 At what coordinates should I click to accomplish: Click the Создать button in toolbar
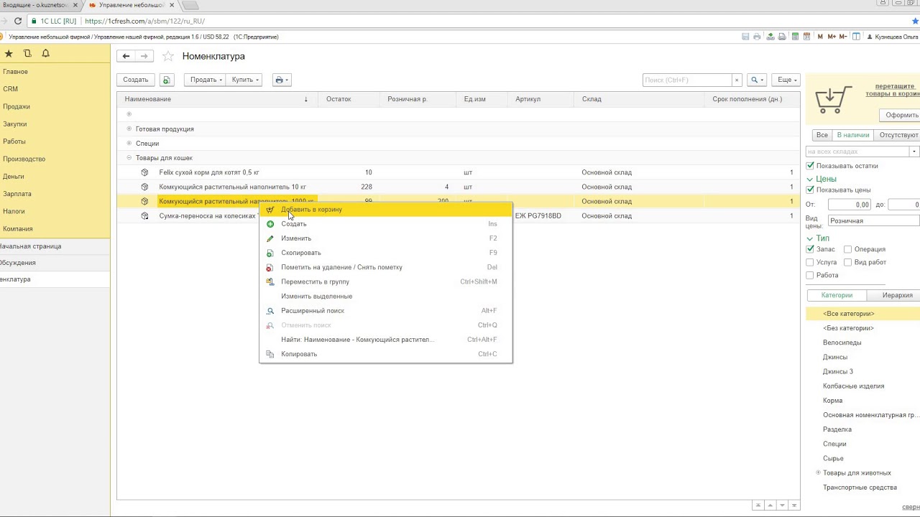pos(135,80)
